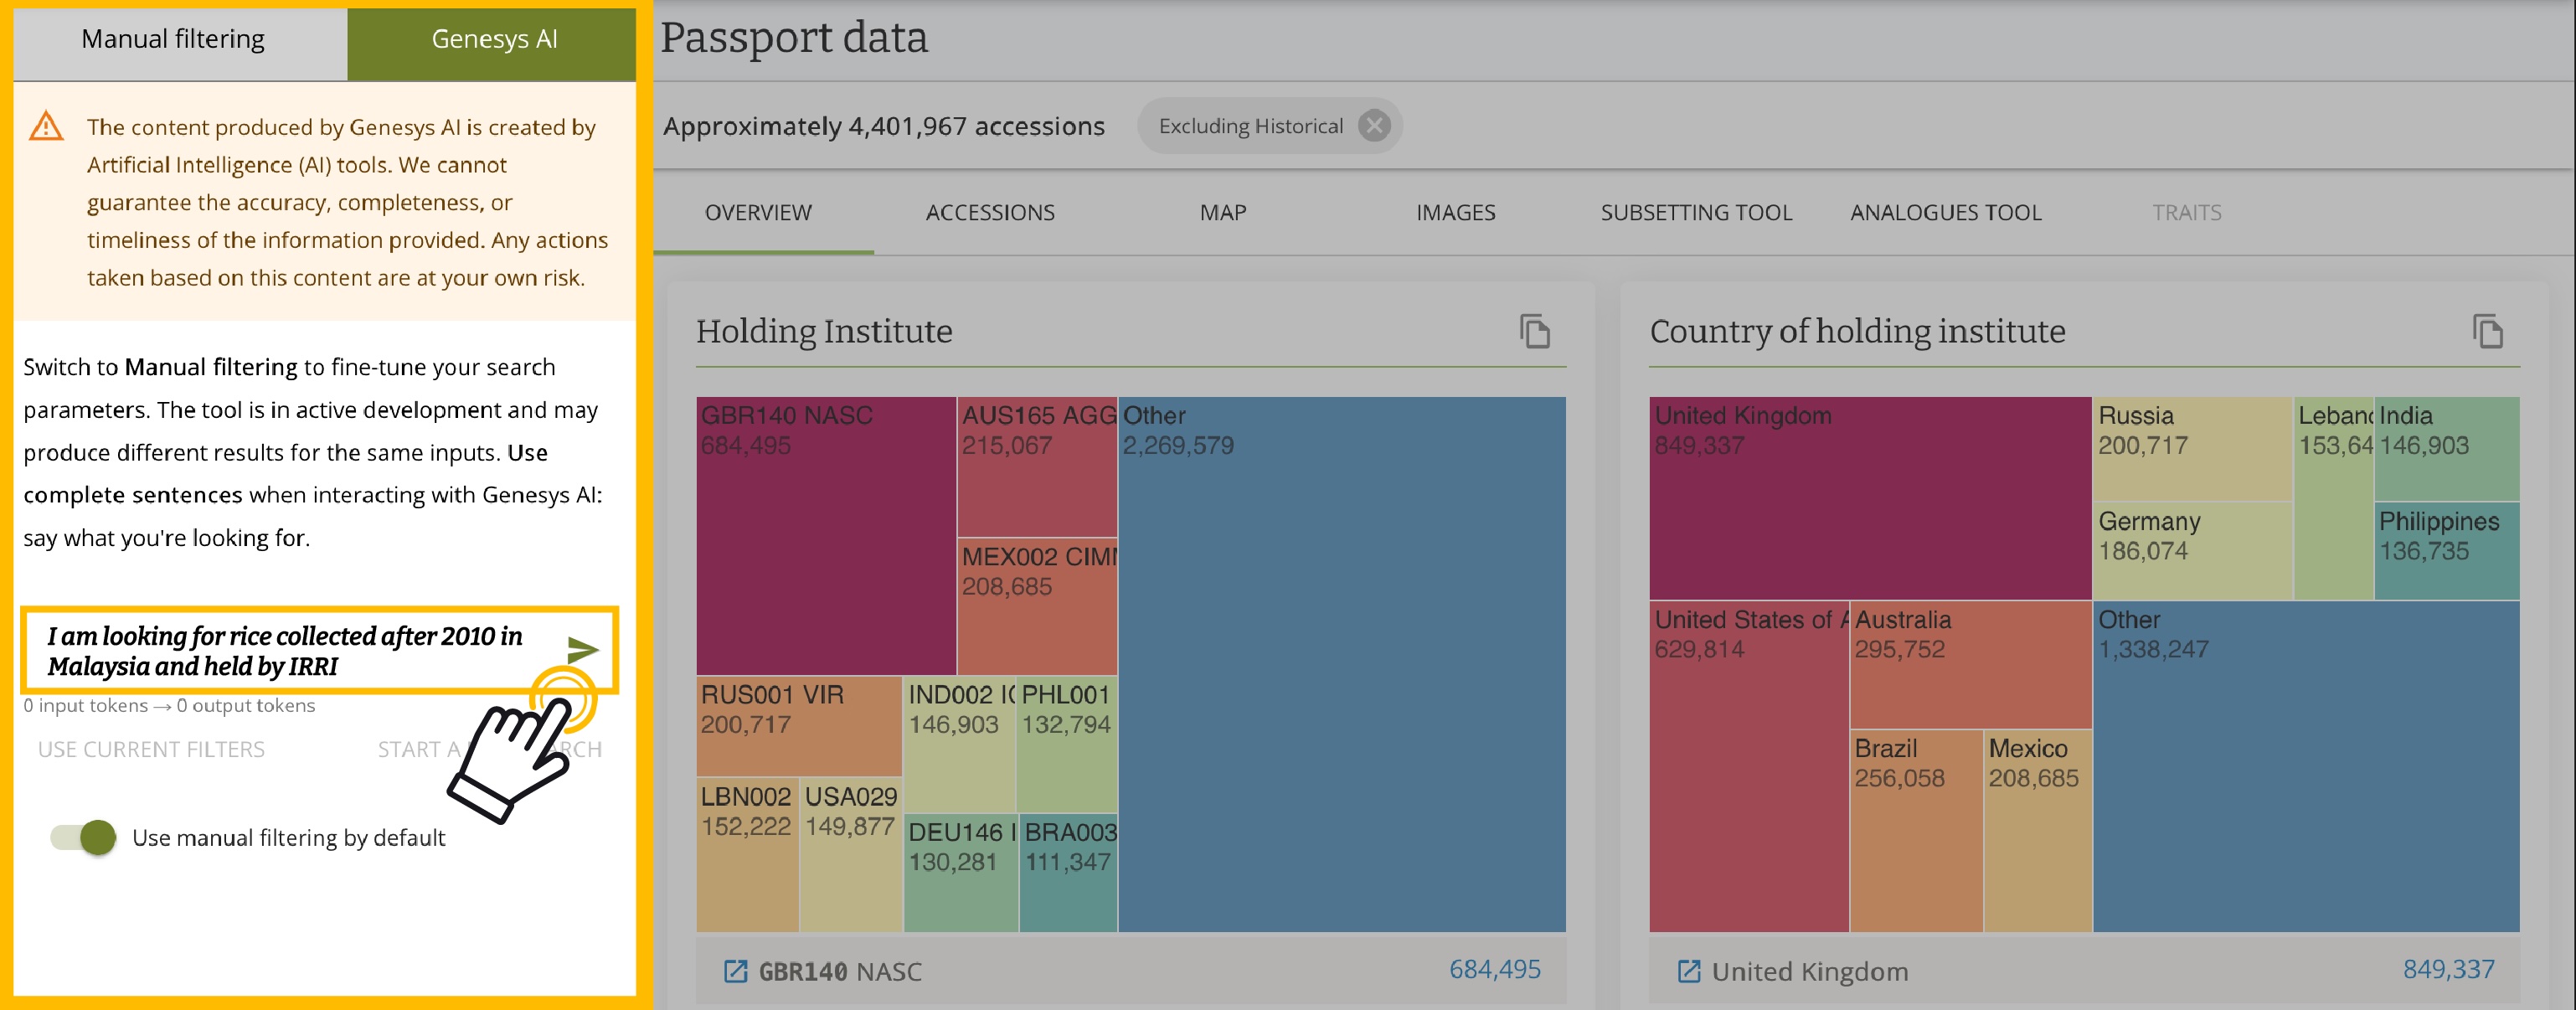Select the DEU146 treemap tile
Viewport: 2576px width, 1010px height.
click(x=961, y=873)
